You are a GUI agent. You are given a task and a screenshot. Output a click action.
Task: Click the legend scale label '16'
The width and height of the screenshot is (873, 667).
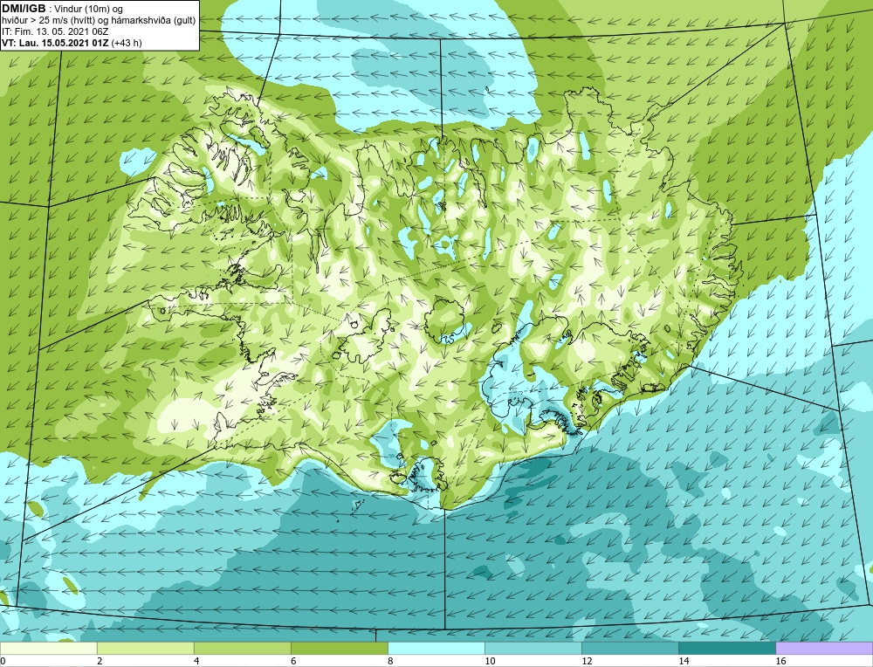coord(780,661)
